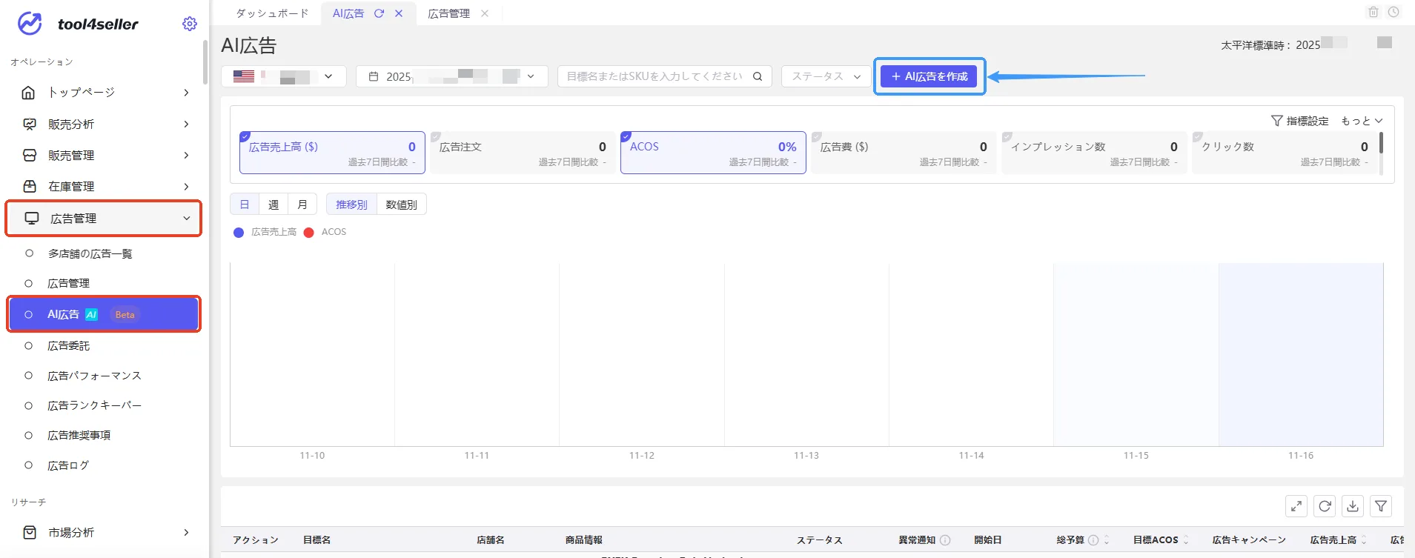The height and width of the screenshot is (558, 1415).
Task: Collapse the 広告管理 sidebar section
Action: [186, 218]
